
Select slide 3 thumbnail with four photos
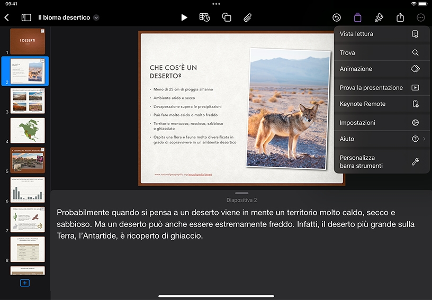tap(28, 101)
